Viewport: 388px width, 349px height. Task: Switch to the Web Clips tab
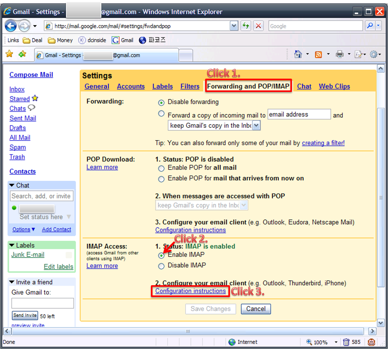coord(334,86)
